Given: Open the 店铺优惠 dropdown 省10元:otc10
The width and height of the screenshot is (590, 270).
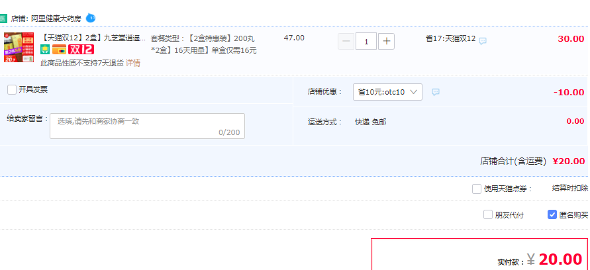Looking at the screenshot, I should 387,92.
